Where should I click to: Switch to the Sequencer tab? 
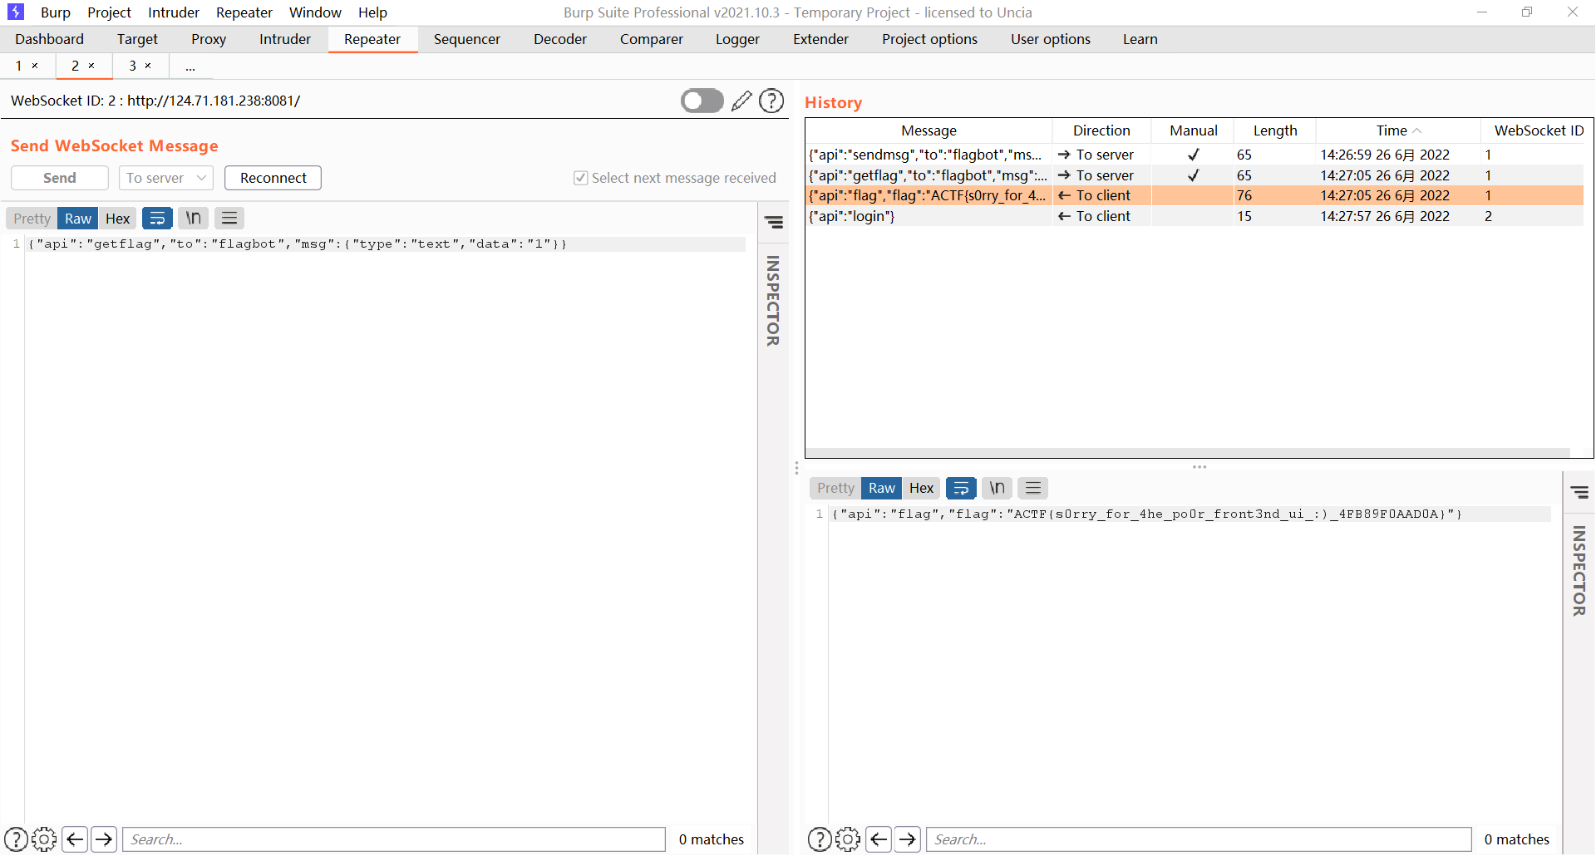tap(467, 39)
